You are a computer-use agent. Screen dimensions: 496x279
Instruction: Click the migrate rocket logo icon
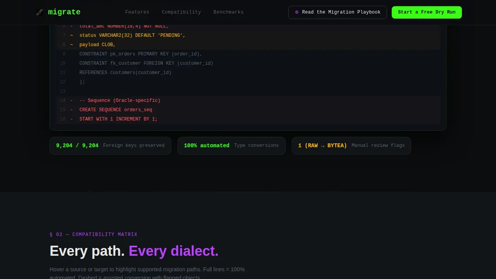[x=39, y=12]
